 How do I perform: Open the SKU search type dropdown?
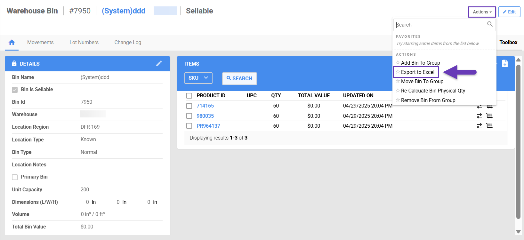198,78
